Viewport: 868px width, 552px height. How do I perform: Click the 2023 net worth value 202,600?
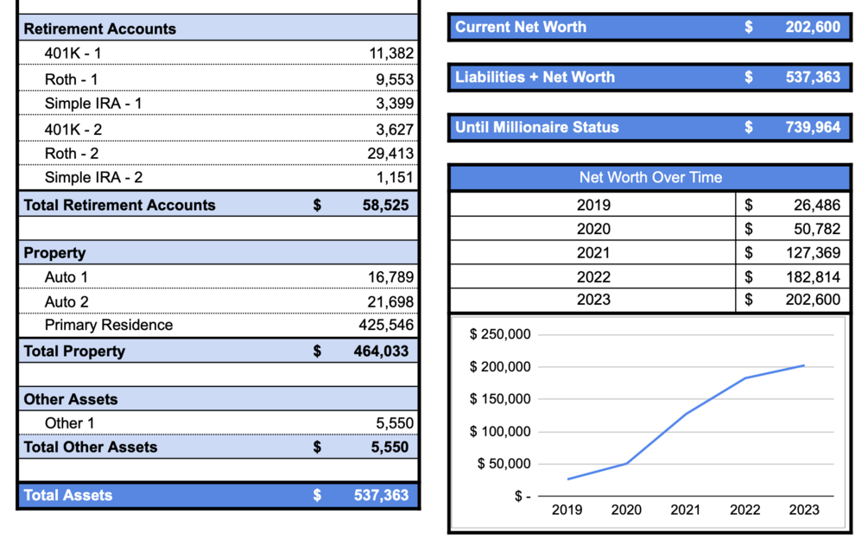pos(813,300)
